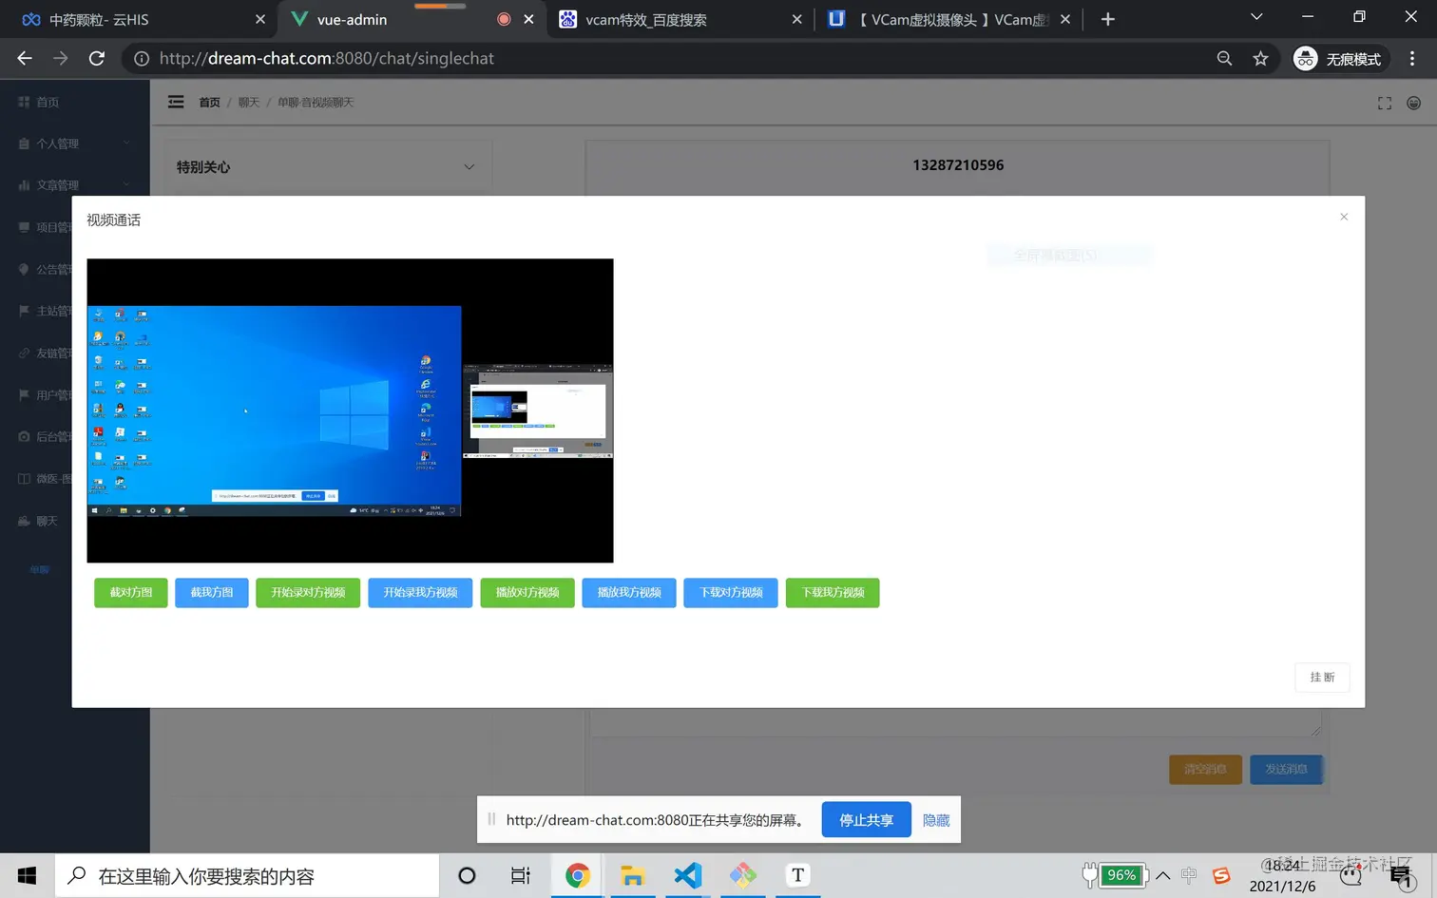Click the fullscreen toggle icon in header

tap(1385, 103)
